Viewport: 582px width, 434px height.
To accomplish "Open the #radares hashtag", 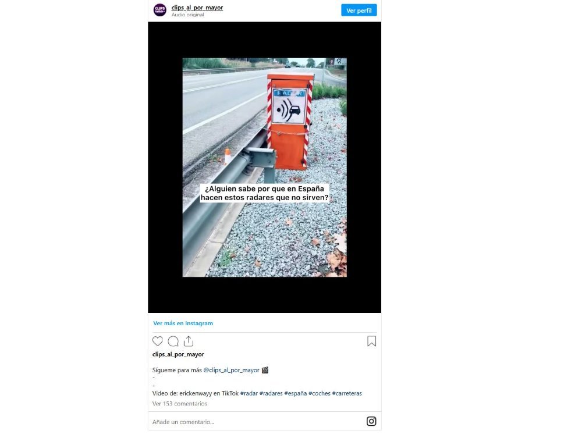I will tap(271, 393).
